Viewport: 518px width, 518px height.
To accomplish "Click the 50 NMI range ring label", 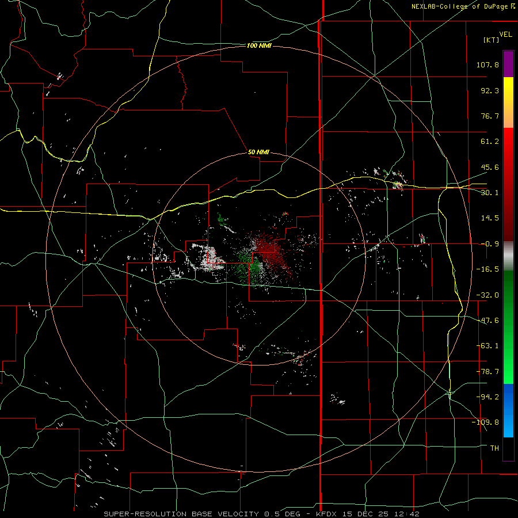I will coord(258,152).
